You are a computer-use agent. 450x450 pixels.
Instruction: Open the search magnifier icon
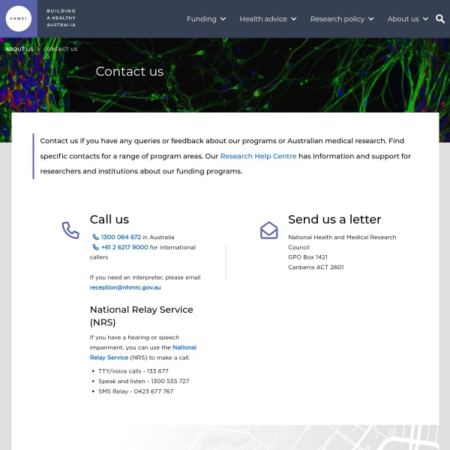pos(440,19)
